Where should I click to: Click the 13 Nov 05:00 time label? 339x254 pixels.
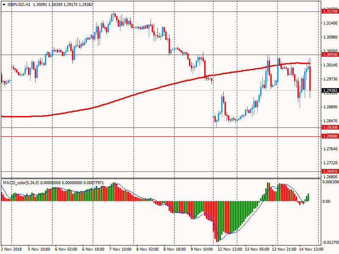(257, 249)
